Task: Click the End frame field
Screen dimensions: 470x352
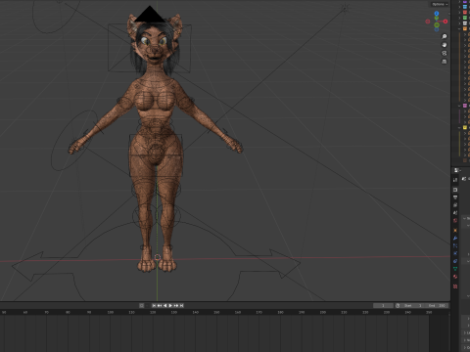Action: 437,305
